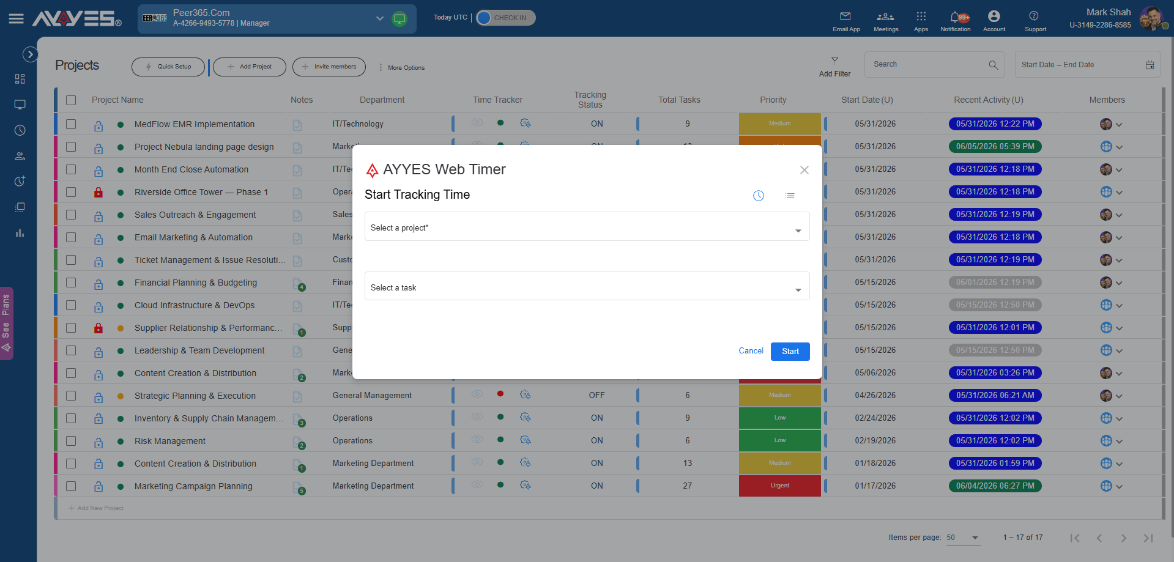
Task: Open the date range calendar icon
Action: (1150, 65)
